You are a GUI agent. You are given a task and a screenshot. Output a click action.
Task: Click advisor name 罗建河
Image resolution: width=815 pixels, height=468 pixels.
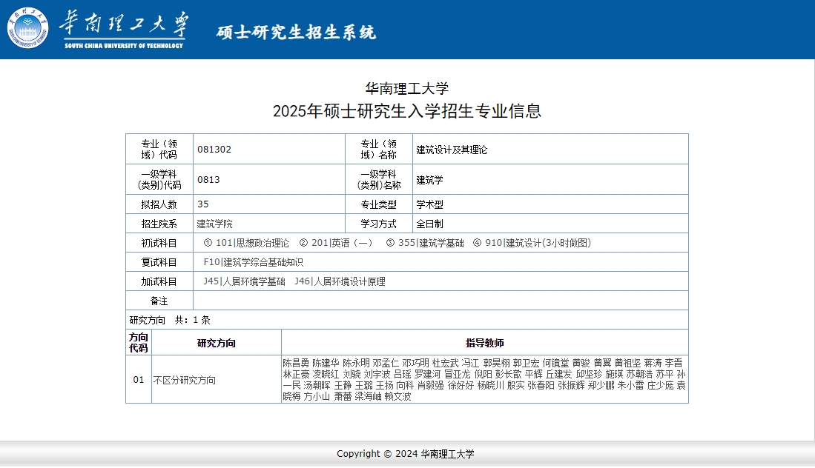(427, 374)
